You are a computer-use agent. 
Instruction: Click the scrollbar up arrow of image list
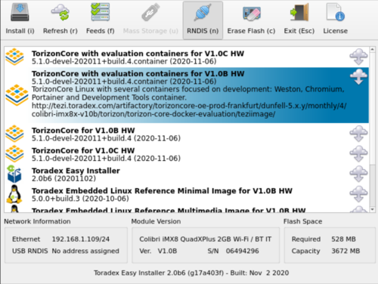coord(372,50)
